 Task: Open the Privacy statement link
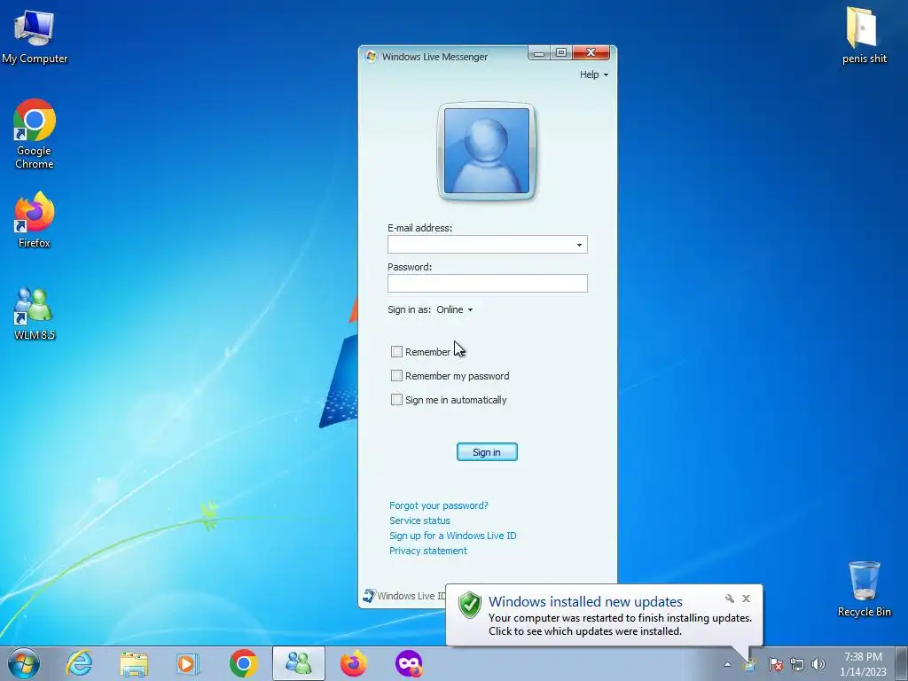pos(428,551)
